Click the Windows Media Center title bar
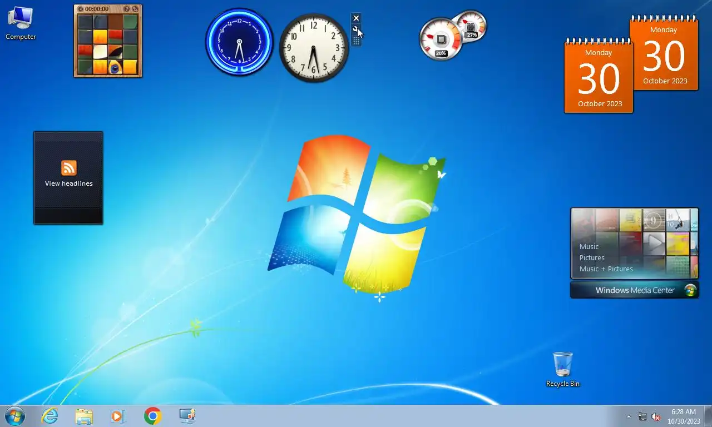The height and width of the screenshot is (427, 712). point(635,290)
